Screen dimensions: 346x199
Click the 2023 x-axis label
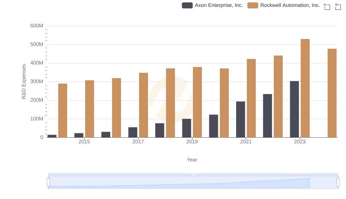[300, 142]
